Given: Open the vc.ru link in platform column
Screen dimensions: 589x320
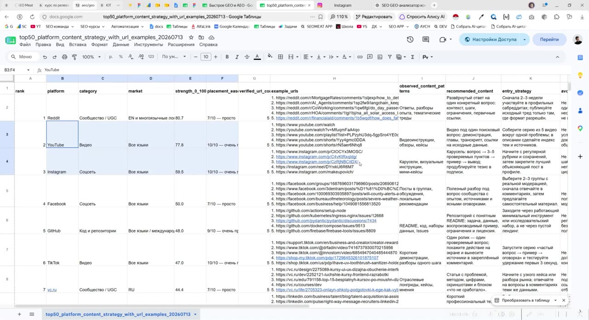Looking at the screenshot, I should pyautogui.click(x=52, y=290).
